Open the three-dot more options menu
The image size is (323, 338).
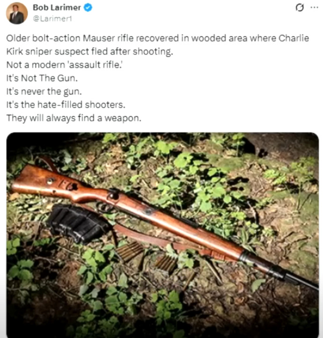(x=314, y=7)
